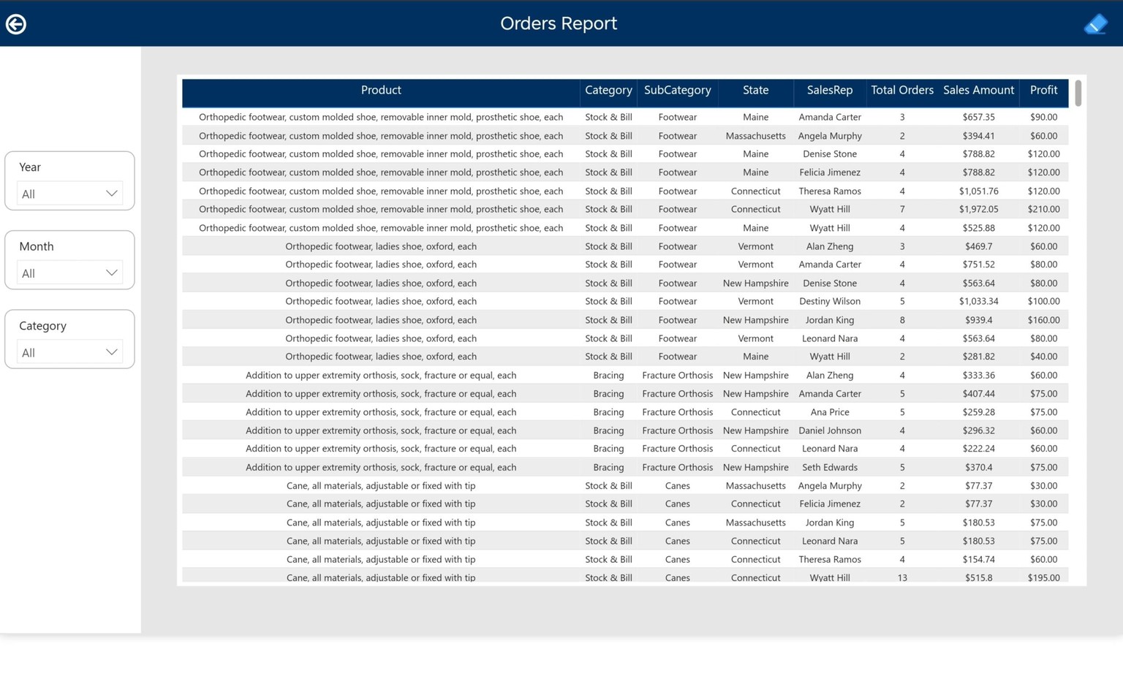Click the $90.00 profit cell
Screen dimensions: 1123x676
click(x=1043, y=117)
